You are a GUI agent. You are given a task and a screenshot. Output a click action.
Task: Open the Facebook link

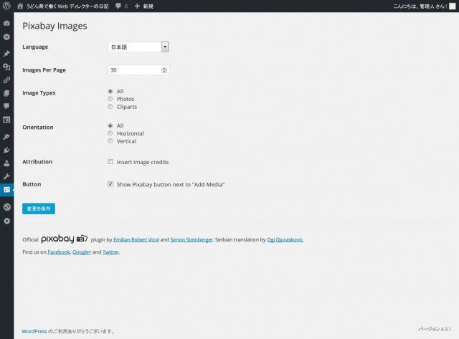point(59,252)
